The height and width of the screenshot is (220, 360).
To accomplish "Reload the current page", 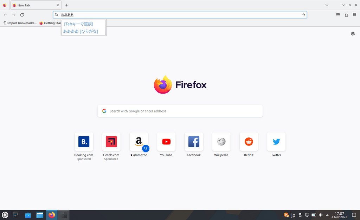I will [x=22, y=15].
